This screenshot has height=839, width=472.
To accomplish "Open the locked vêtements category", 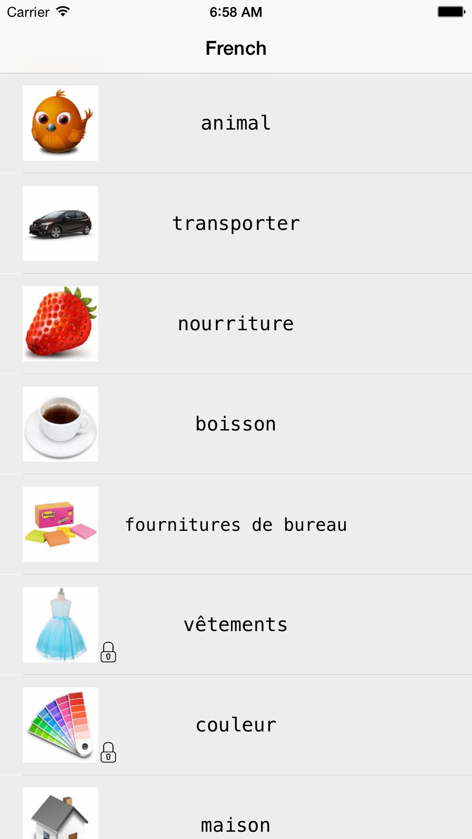I will (x=236, y=624).
